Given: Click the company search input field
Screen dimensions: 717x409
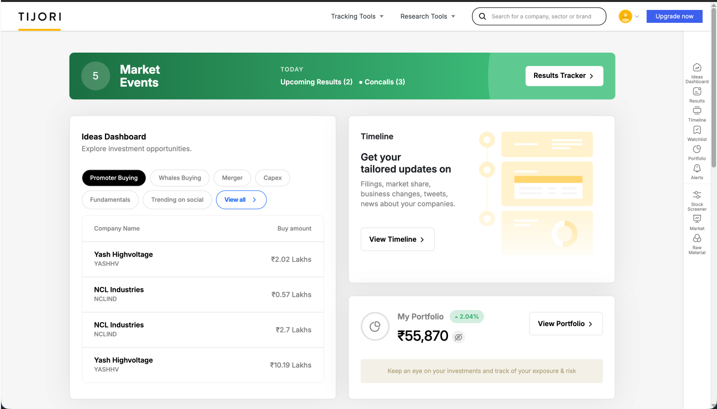Looking at the screenshot, I should click(544, 16).
